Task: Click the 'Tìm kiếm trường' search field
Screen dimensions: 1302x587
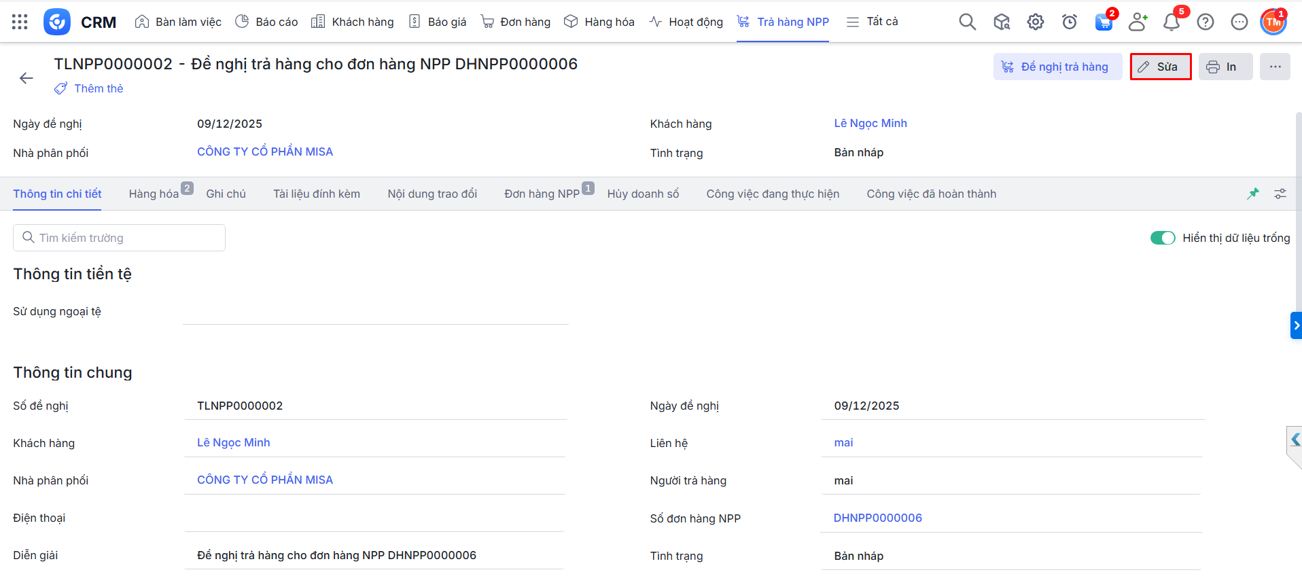Action: pyautogui.click(x=119, y=238)
